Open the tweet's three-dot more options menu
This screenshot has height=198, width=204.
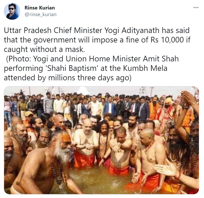click(x=196, y=8)
